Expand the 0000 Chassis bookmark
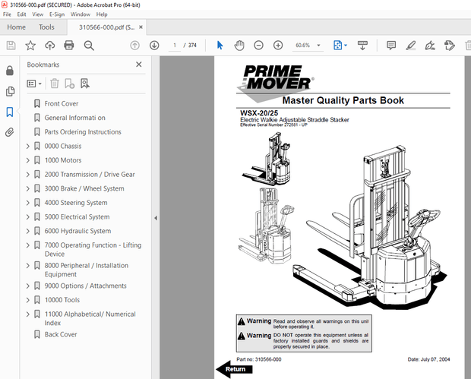This screenshot has height=379, width=471. coord(28,147)
